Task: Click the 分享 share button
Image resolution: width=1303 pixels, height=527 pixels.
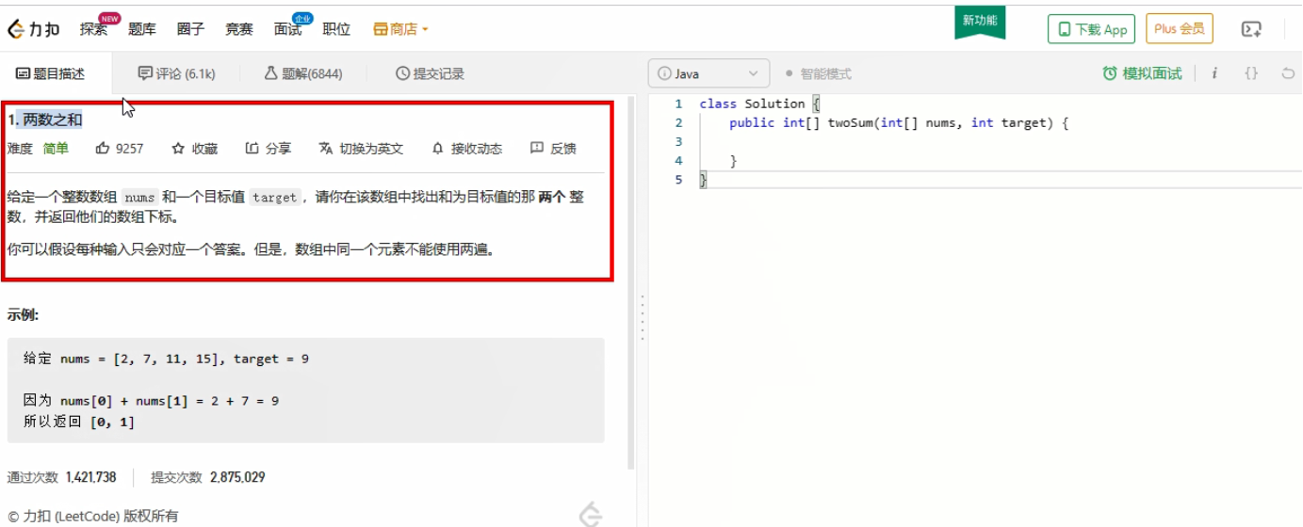Action: [269, 149]
